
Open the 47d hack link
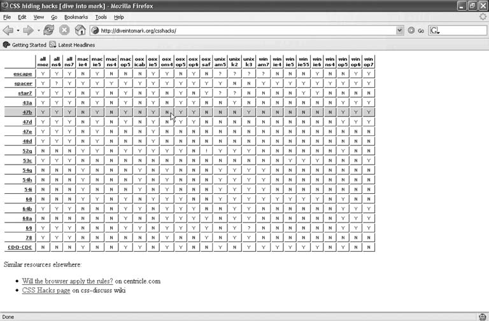click(x=27, y=122)
